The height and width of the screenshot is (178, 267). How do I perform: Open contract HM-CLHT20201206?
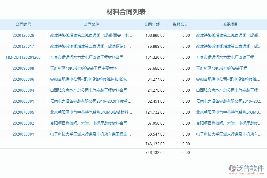pos(24,57)
